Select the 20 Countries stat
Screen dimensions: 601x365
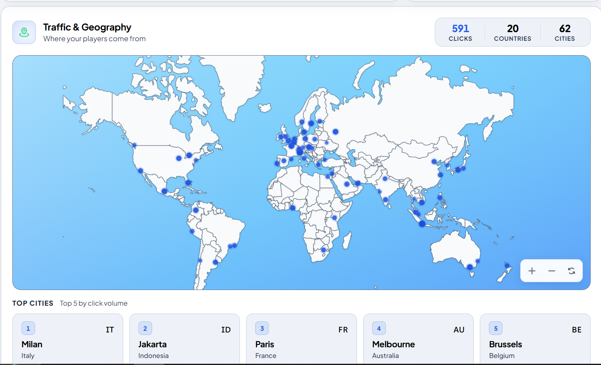pos(512,33)
